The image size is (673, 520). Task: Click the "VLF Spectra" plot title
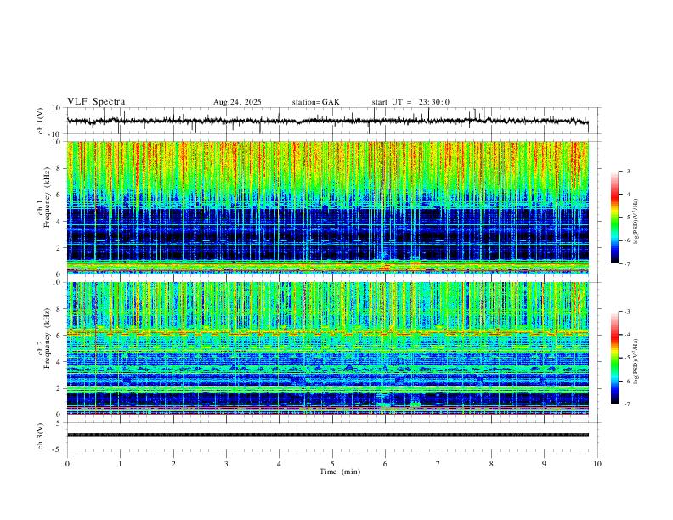pyautogui.click(x=96, y=102)
